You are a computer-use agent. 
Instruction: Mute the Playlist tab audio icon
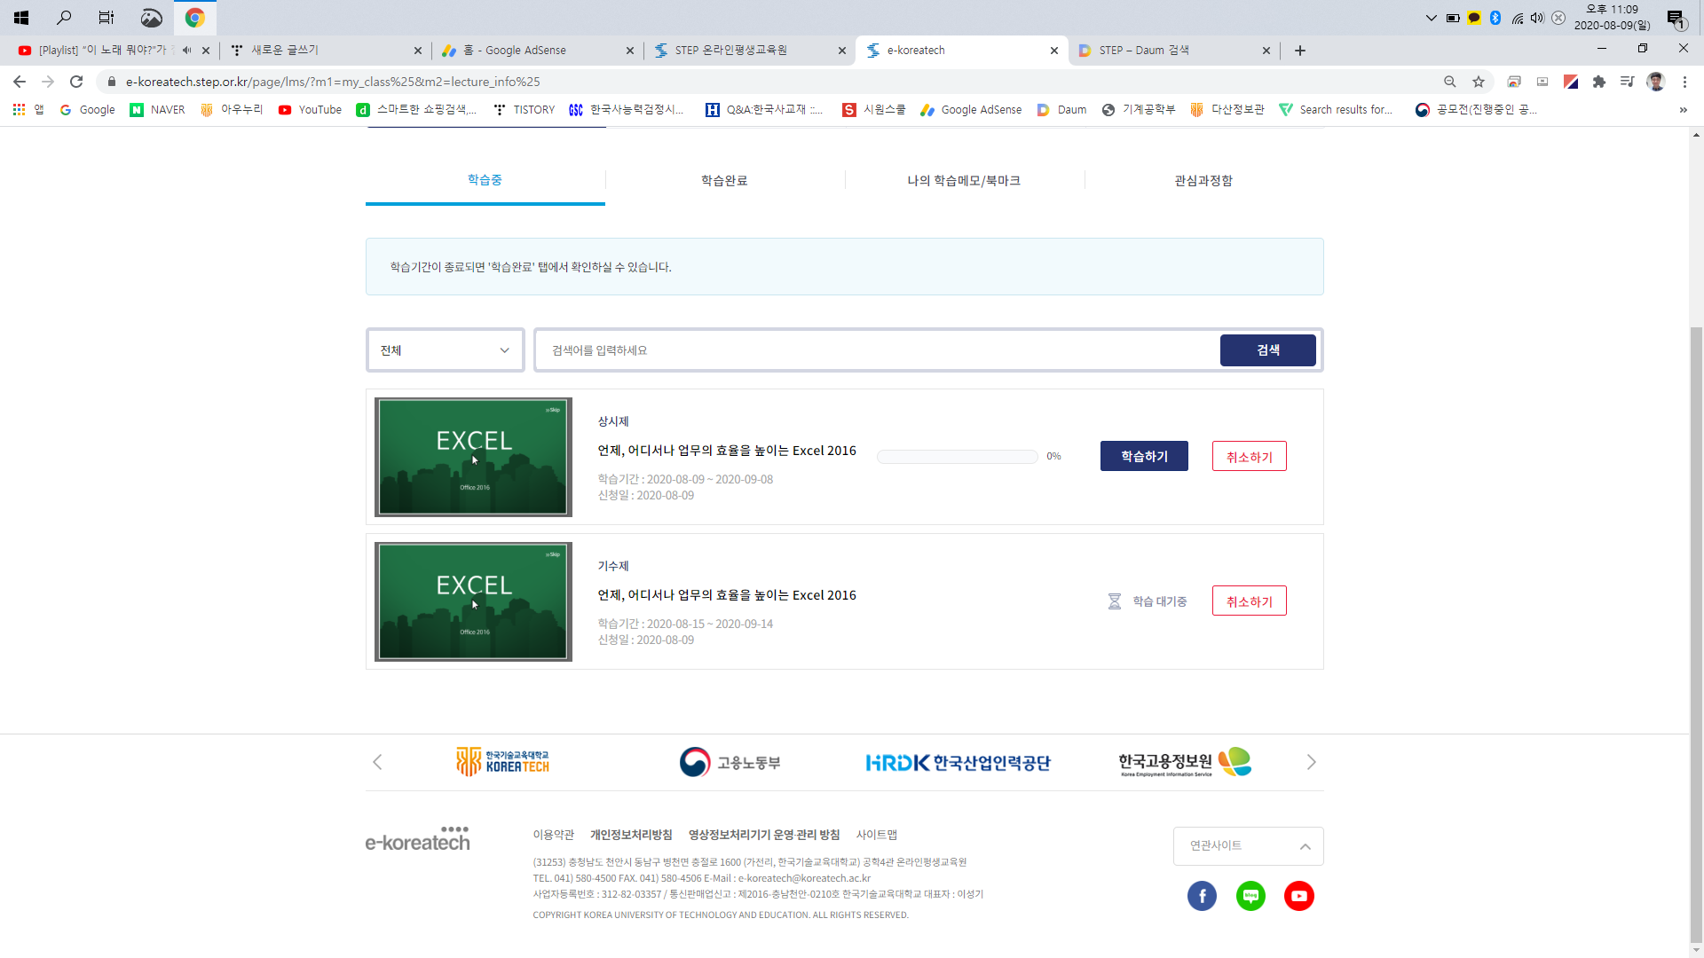click(186, 51)
